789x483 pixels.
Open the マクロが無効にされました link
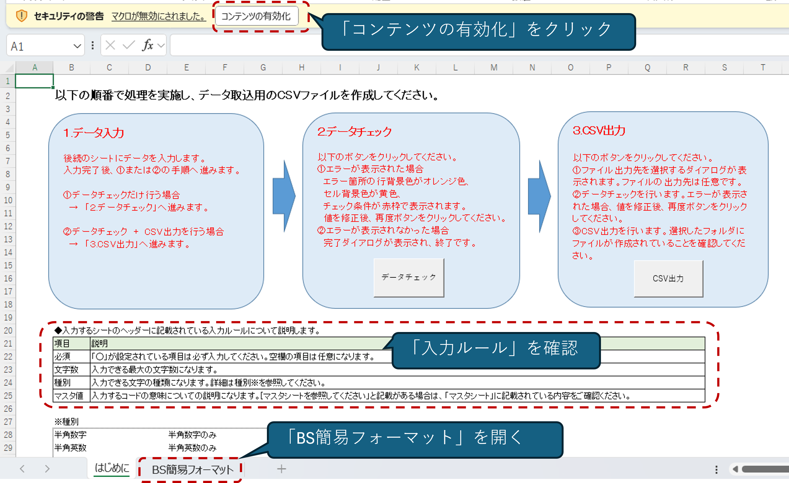pyautogui.click(x=158, y=16)
